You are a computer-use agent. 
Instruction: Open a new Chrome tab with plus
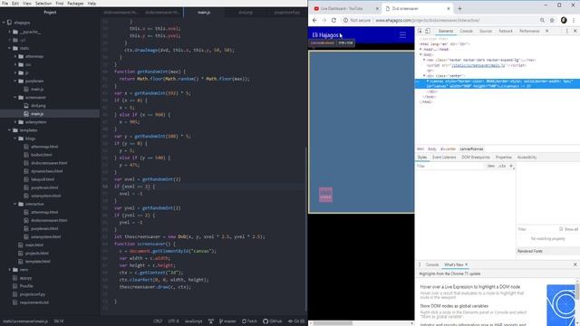(459, 8)
